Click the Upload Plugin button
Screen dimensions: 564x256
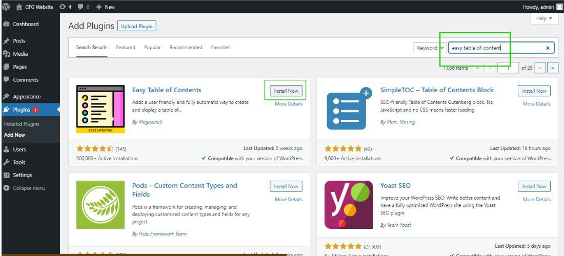tap(136, 26)
